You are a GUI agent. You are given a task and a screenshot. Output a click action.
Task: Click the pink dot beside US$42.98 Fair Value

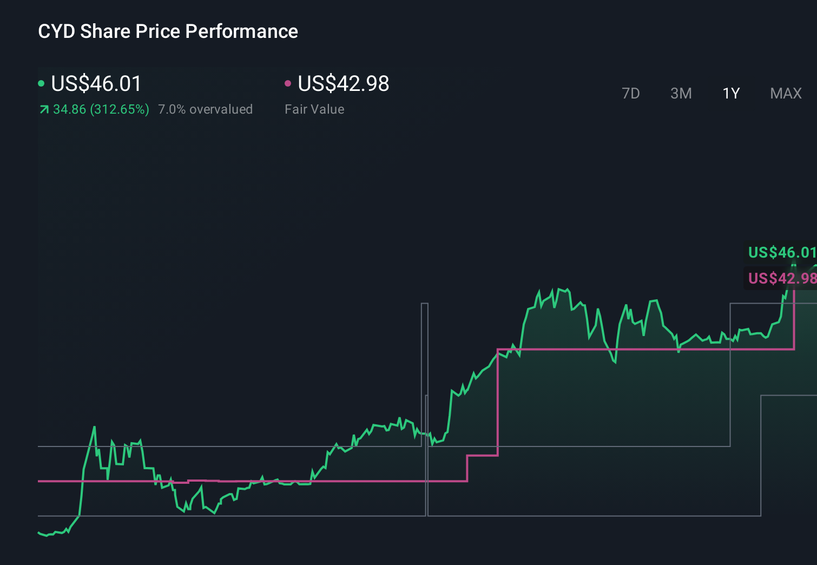[x=288, y=83]
